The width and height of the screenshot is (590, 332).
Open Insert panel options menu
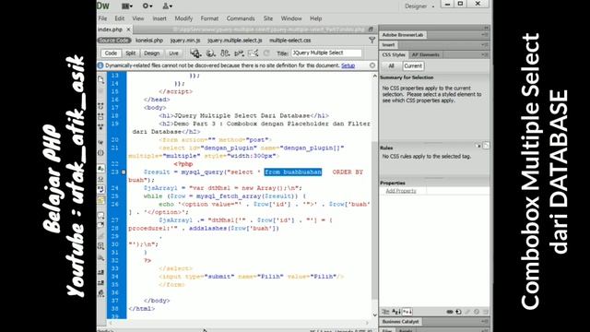[485, 45]
